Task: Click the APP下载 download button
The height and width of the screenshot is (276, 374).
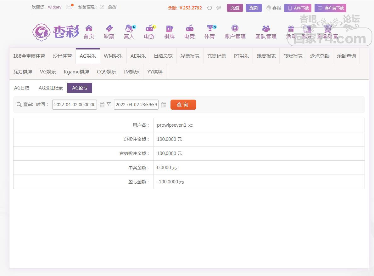Action: (298, 8)
